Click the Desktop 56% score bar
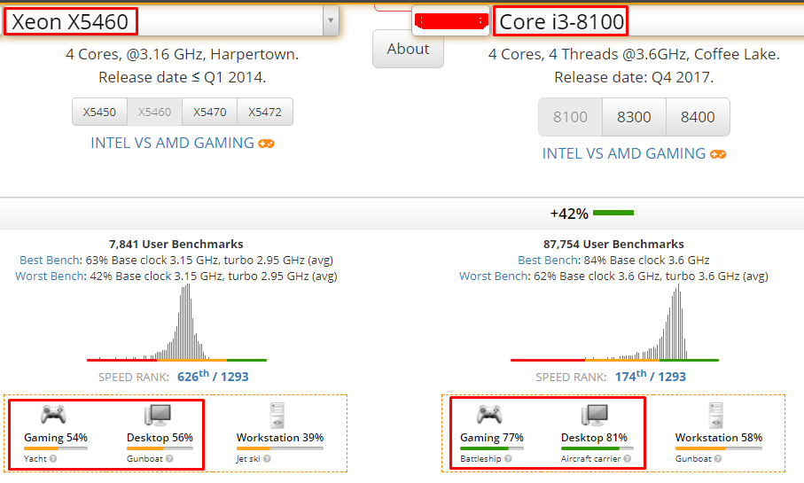 pyautogui.click(x=160, y=448)
